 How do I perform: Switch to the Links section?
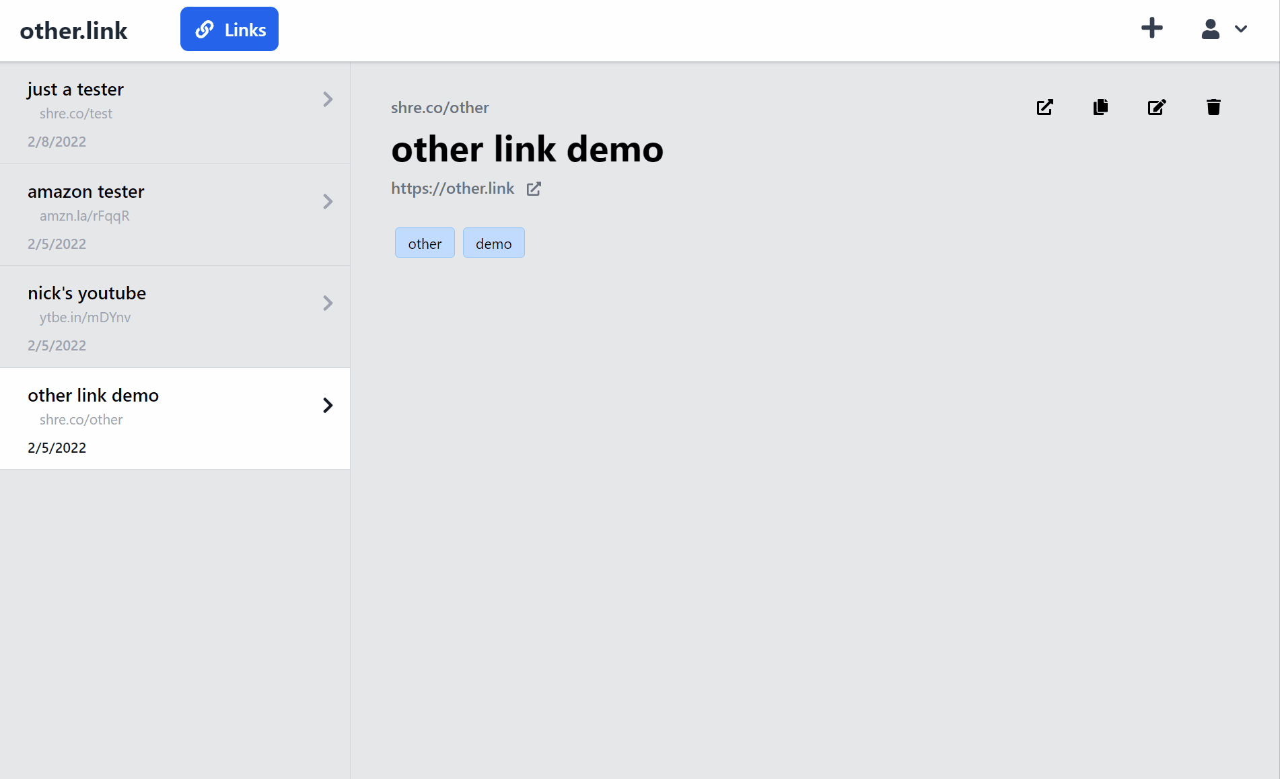pos(229,29)
